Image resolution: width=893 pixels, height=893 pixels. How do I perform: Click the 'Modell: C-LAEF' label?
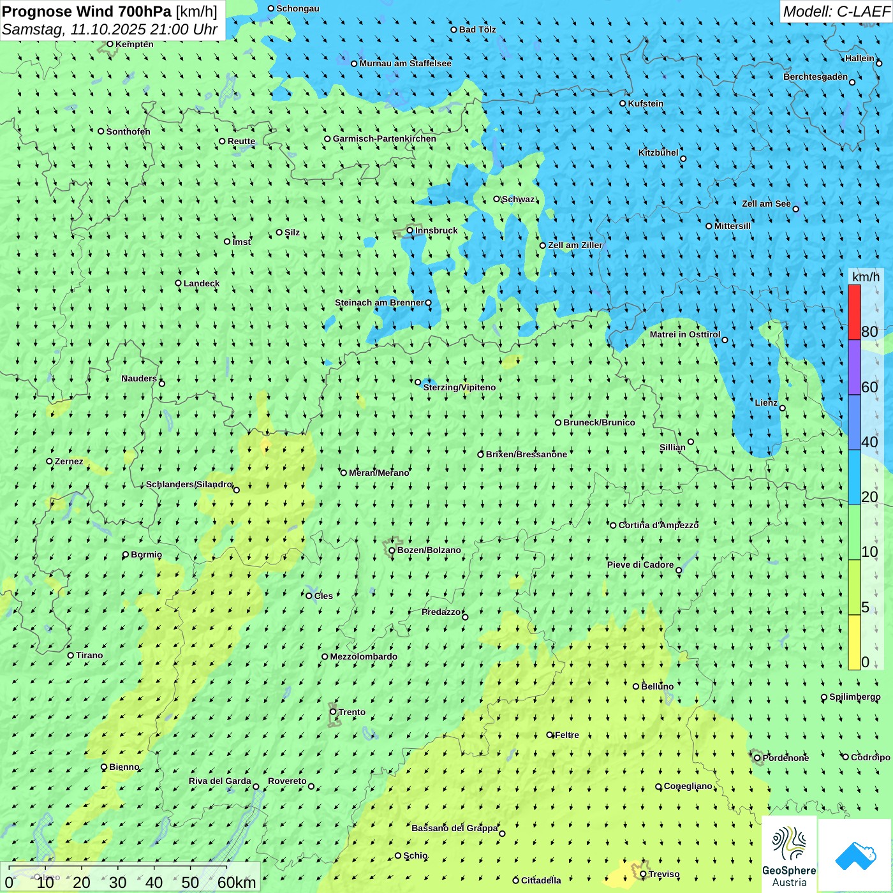coord(836,11)
